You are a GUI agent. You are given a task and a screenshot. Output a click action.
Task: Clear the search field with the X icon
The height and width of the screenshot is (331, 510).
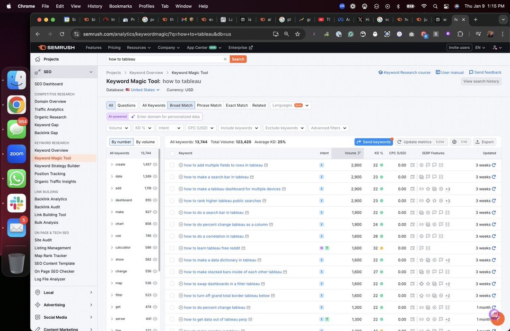pos(225,59)
